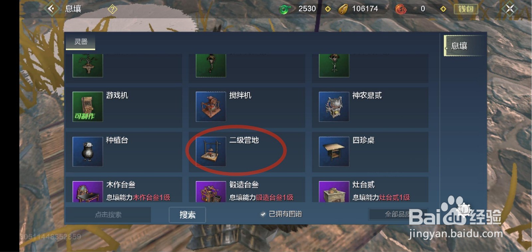Expand the 全部品质 quality dropdown
The image size is (532, 252).
pyautogui.click(x=398, y=214)
